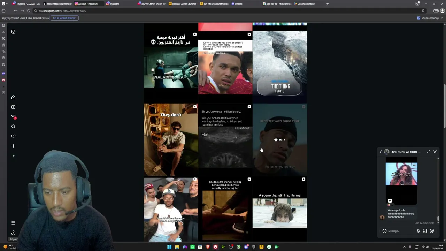Go back in the chat popup
The width and height of the screenshot is (446, 251).
(380, 152)
